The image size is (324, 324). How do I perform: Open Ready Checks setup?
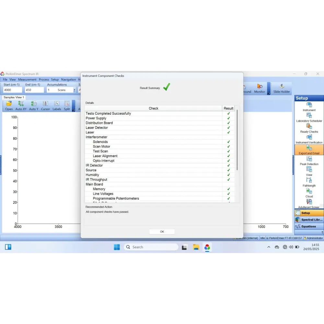tap(309, 129)
